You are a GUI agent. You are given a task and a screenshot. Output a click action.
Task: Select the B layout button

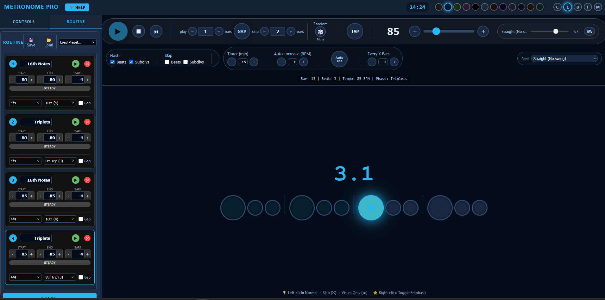pos(578,7)
